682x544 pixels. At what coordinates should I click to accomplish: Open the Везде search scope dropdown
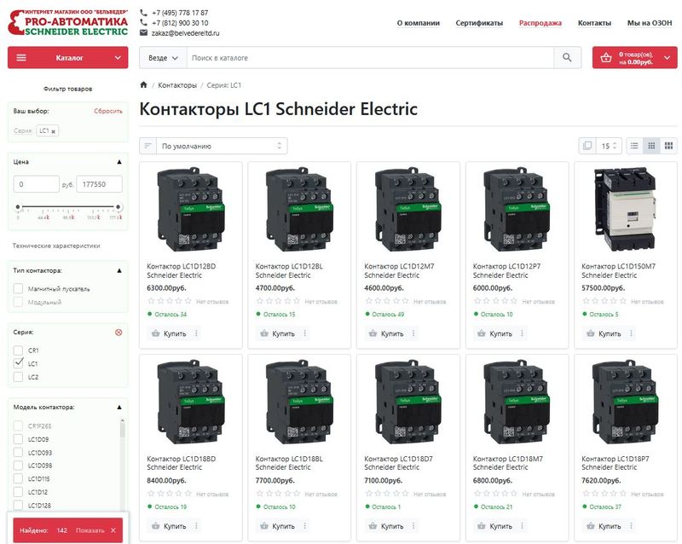click(x=163, y=57)
